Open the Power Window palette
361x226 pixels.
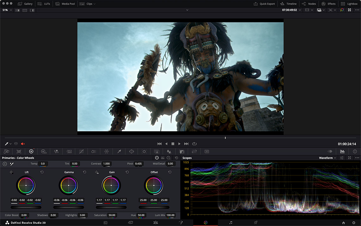[132, 152]
